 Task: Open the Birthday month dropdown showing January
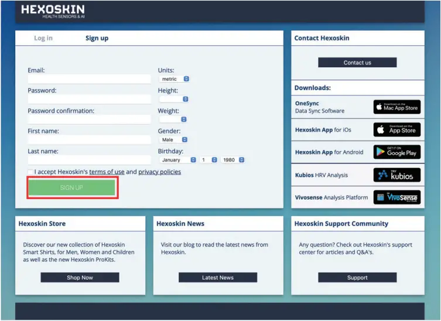[177, 160]
